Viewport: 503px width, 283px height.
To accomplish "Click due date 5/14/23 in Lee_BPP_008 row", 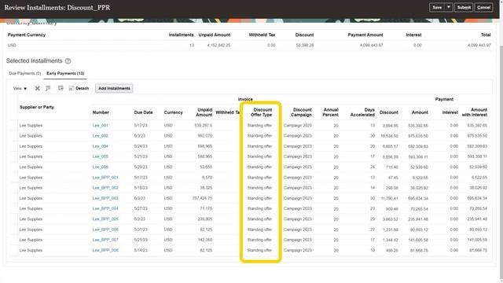I will coord(141,250).
